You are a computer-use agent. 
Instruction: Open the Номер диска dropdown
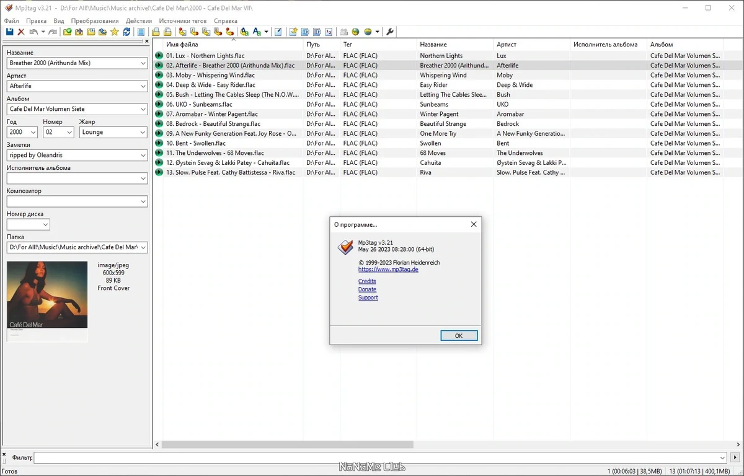[x=45, y=224]
